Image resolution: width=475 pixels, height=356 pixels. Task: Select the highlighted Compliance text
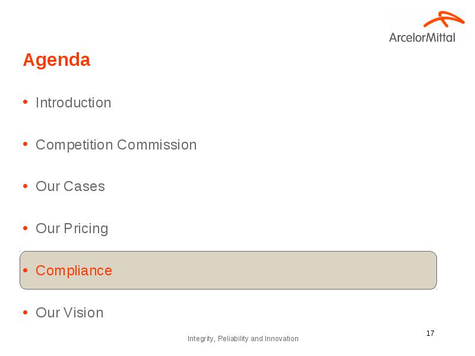(74, 271)
